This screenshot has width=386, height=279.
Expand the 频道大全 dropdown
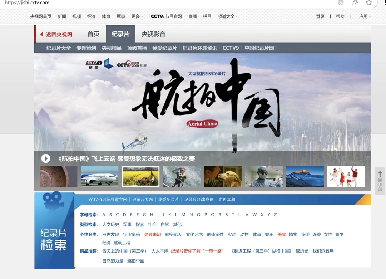click(x=228, y=16)
